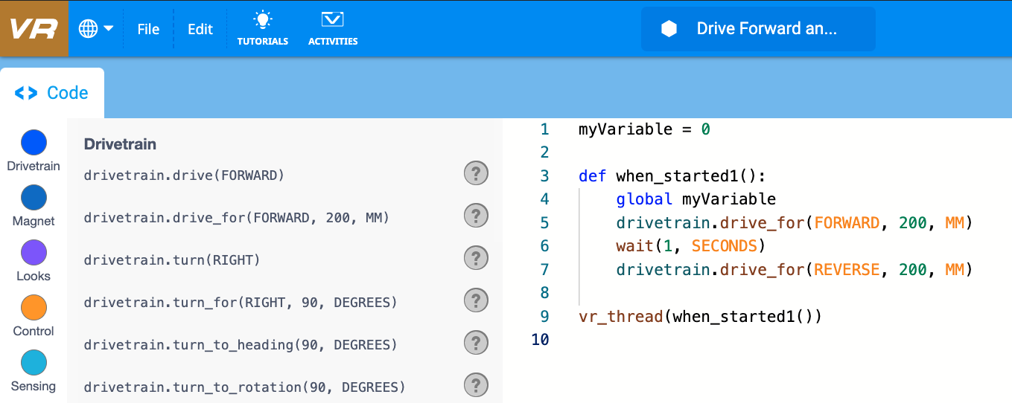Screen dimensions: 1012x403
Task: Select the Control category circle
Action: (x=34, y=308)
